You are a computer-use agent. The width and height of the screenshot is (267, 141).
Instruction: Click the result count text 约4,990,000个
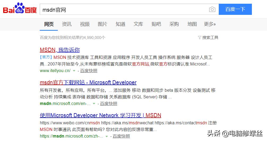pos(93,37)
